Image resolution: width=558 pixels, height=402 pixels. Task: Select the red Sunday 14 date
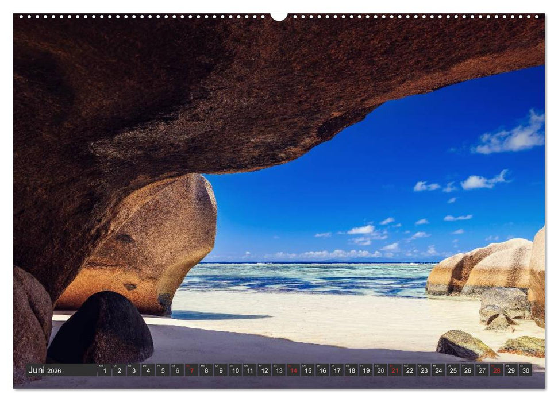(x=293, y=371)
